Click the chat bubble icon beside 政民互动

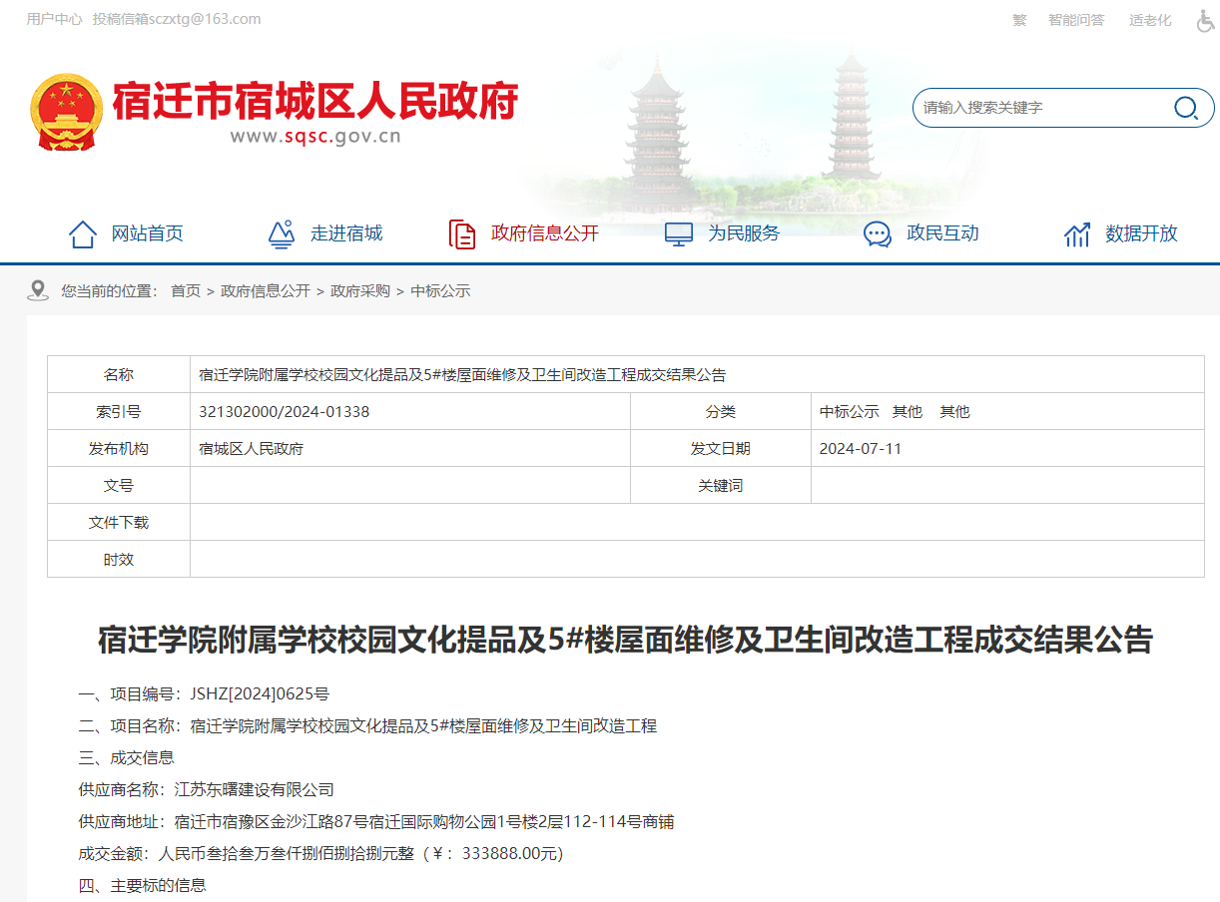tap(878, 234)
